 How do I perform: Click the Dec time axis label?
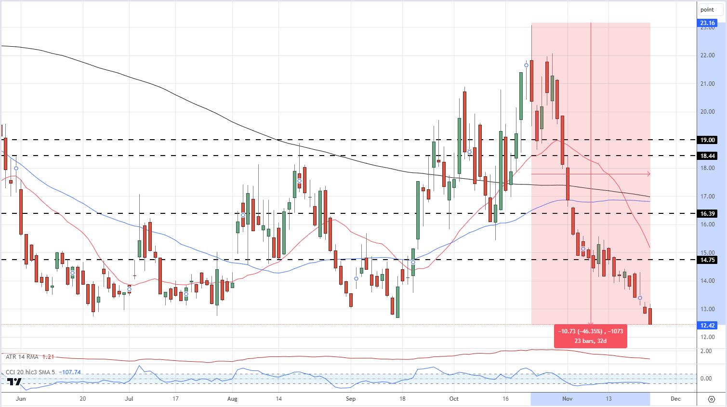676,399
